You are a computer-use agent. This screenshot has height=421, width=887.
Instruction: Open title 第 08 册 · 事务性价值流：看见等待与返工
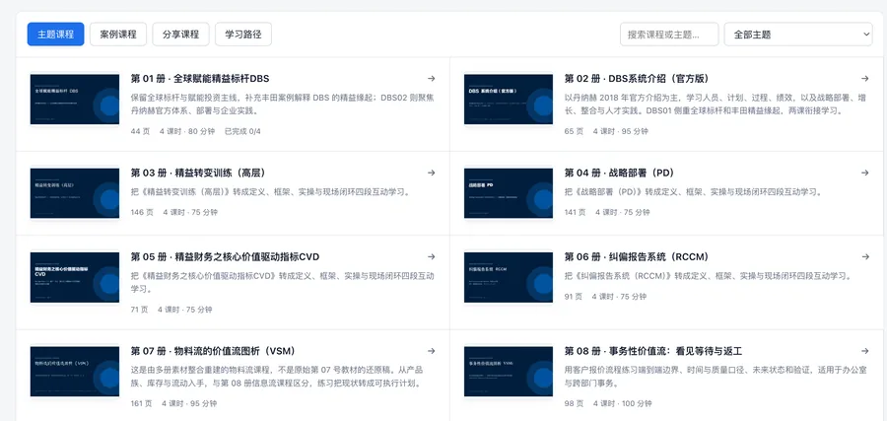(653, 351)
